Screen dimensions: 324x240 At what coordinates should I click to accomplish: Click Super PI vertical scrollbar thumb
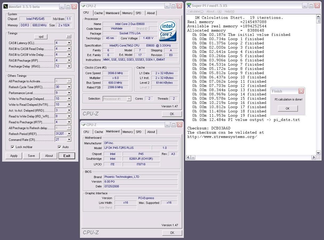coord(318,21)
